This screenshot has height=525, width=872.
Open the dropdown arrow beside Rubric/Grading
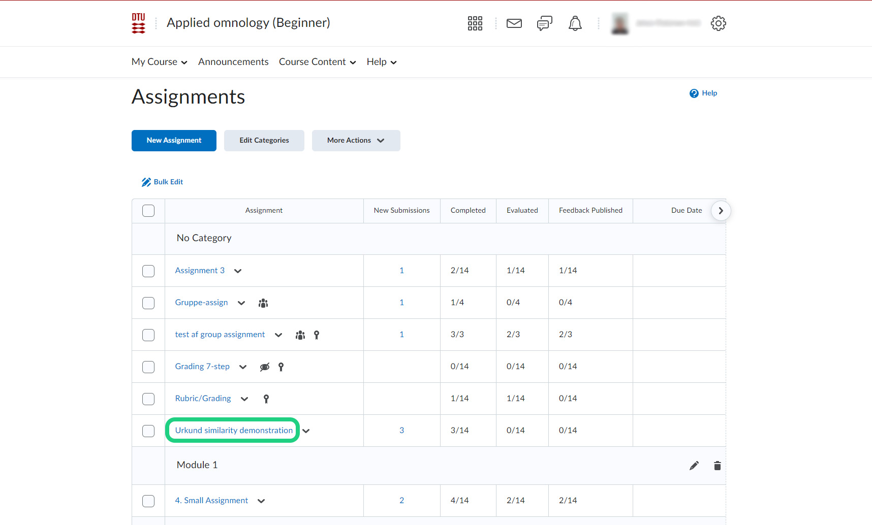[244, 399]
